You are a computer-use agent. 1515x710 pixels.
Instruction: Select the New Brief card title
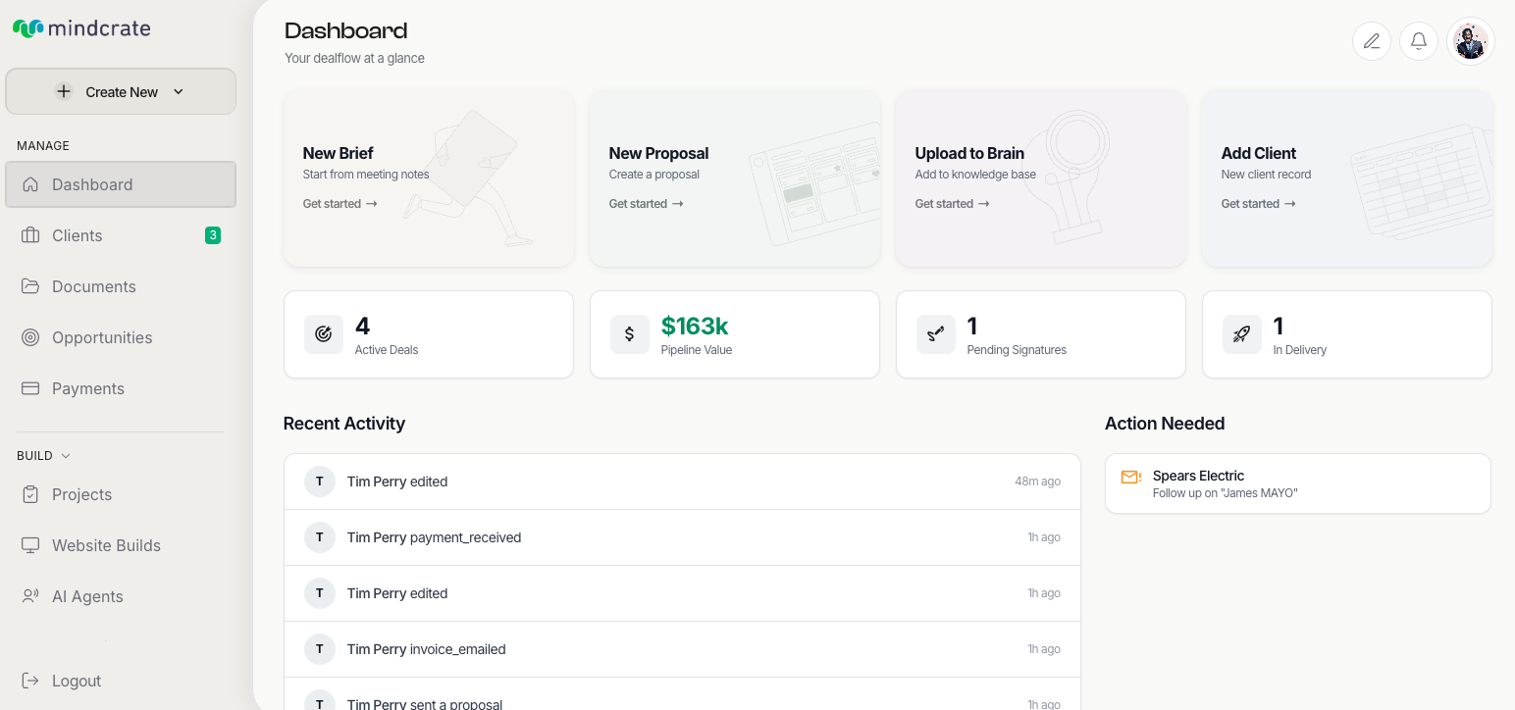tap(338, 153)
